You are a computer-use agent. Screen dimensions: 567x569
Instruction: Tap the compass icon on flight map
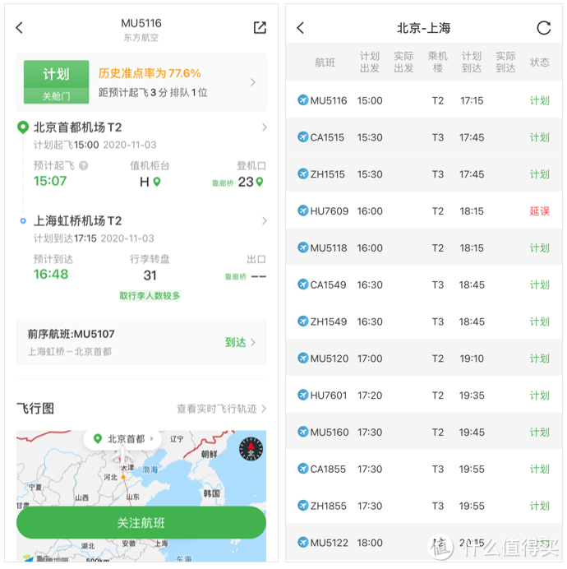(251, 449)
